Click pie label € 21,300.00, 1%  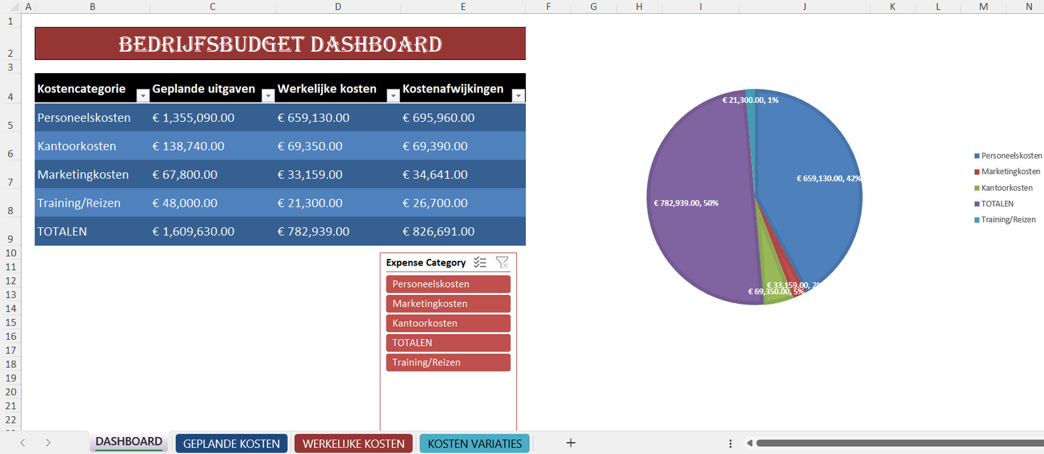750,100
